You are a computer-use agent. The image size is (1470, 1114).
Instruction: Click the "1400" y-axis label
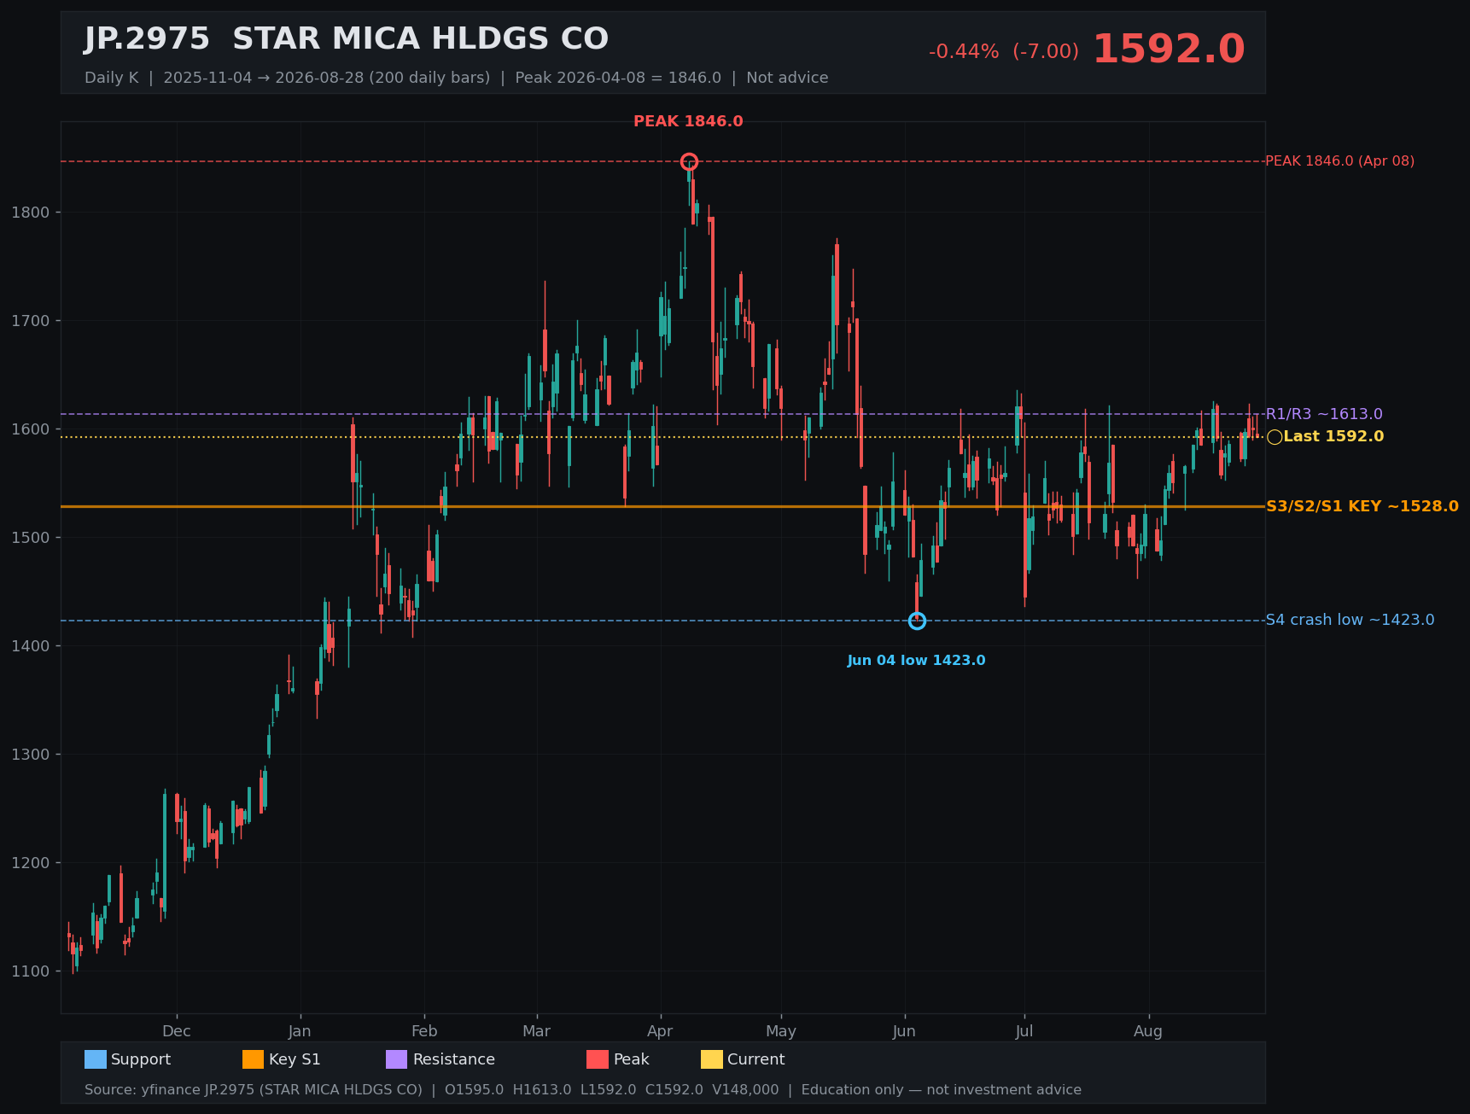coord(30,646)
